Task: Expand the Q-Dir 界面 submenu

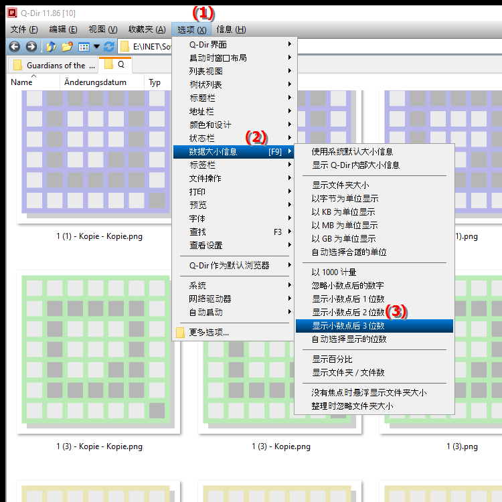Action: point(234,44)
